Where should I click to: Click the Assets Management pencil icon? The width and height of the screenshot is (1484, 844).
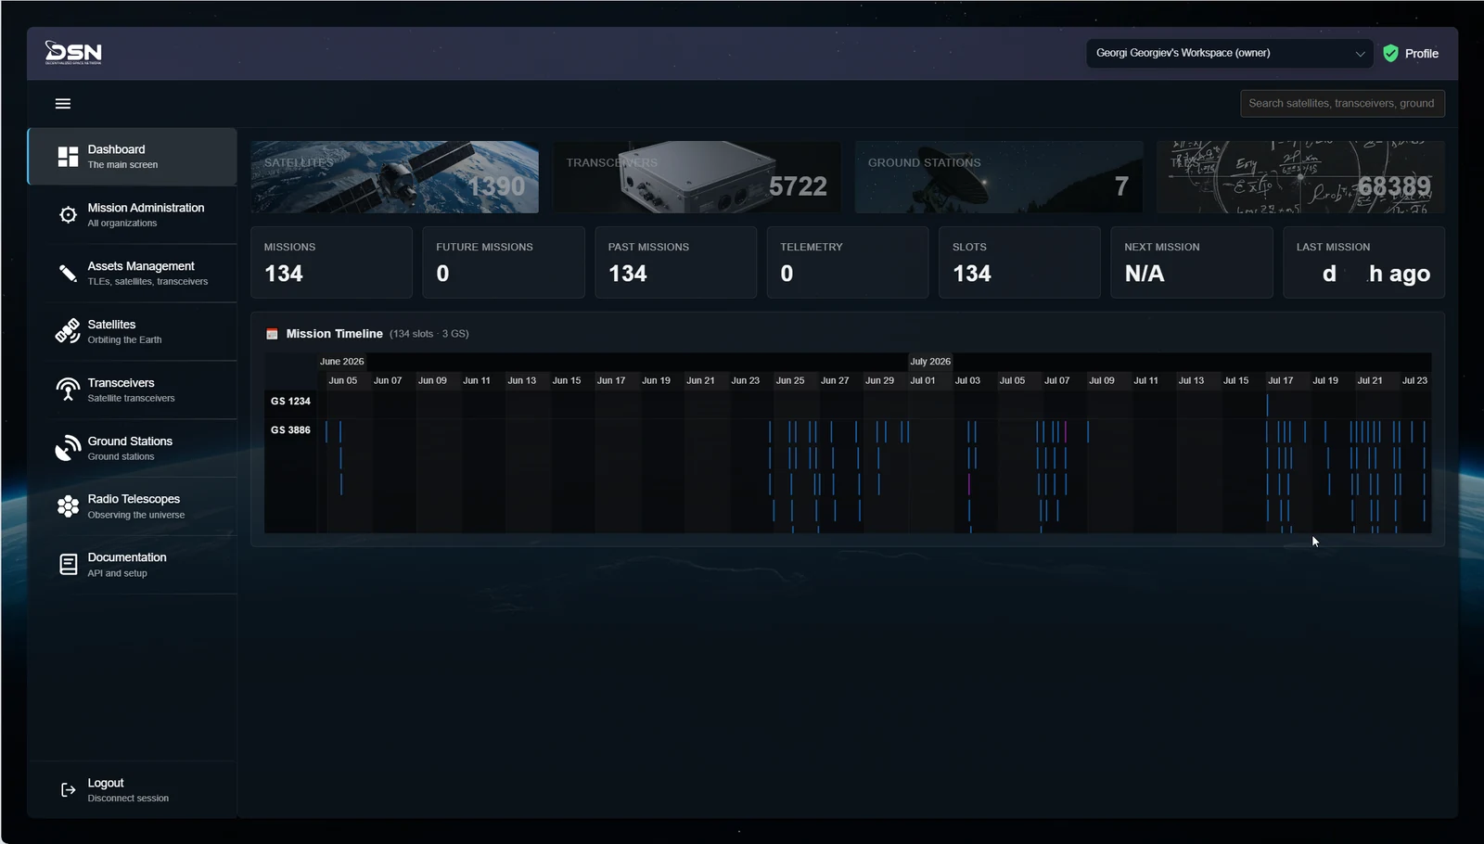[68, 274]
